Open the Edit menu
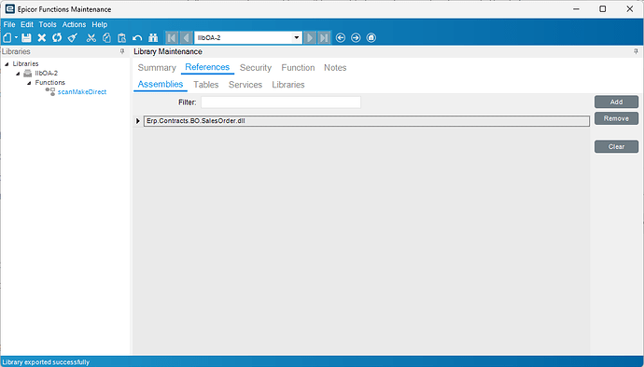 click(x=27, y=24)
